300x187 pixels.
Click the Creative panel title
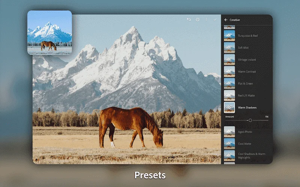click(235, 20)
